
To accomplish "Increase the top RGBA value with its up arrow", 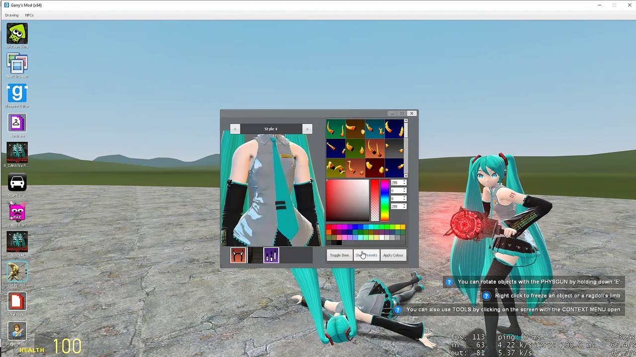I will pyautogui.click(x=404, y=181).
